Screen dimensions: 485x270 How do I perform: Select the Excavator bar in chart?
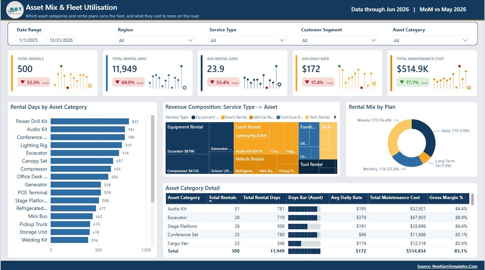(x=85, y=153)
